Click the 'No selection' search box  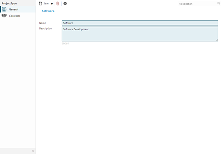(195, 4)
